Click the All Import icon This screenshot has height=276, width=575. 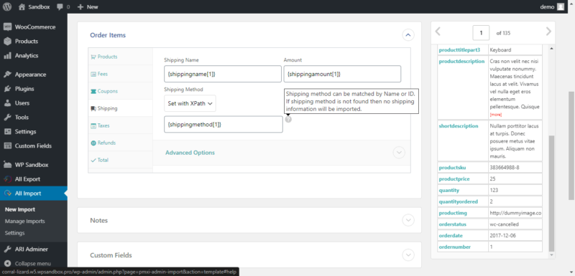pos(7,194)
